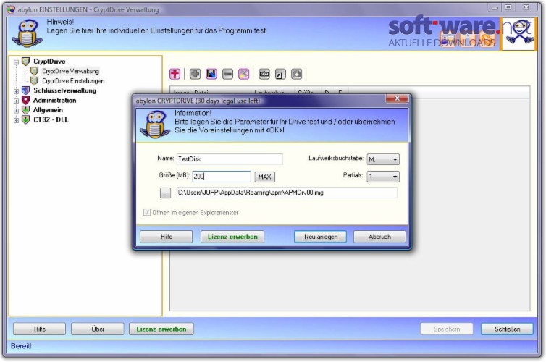Image resolution: width=546 pixels, height=362 pixels.
Task: Click the gray minus remove toolbar icon
Action: click(227, 74)
